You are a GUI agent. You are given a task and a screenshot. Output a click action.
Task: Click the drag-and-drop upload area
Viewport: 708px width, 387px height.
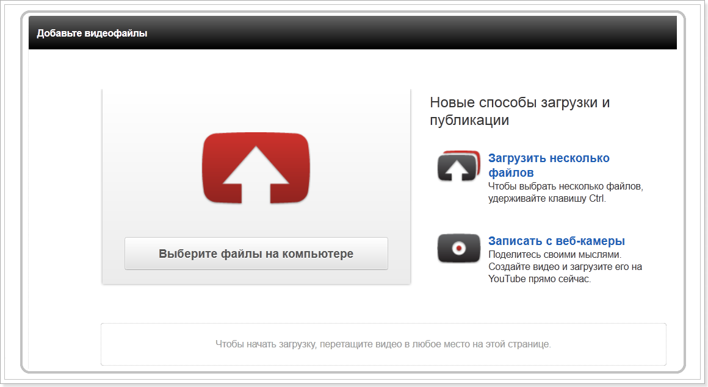point(383,344)
